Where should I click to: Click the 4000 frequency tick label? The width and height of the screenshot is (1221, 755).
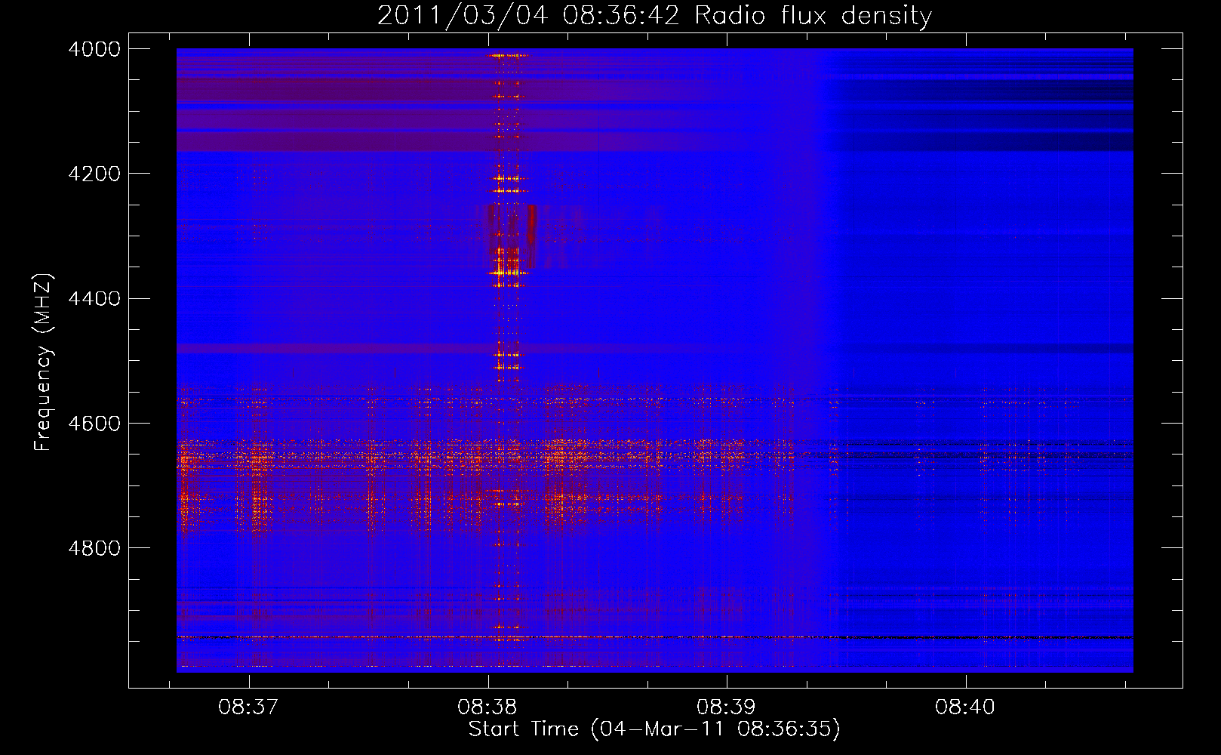coord(94,49)
